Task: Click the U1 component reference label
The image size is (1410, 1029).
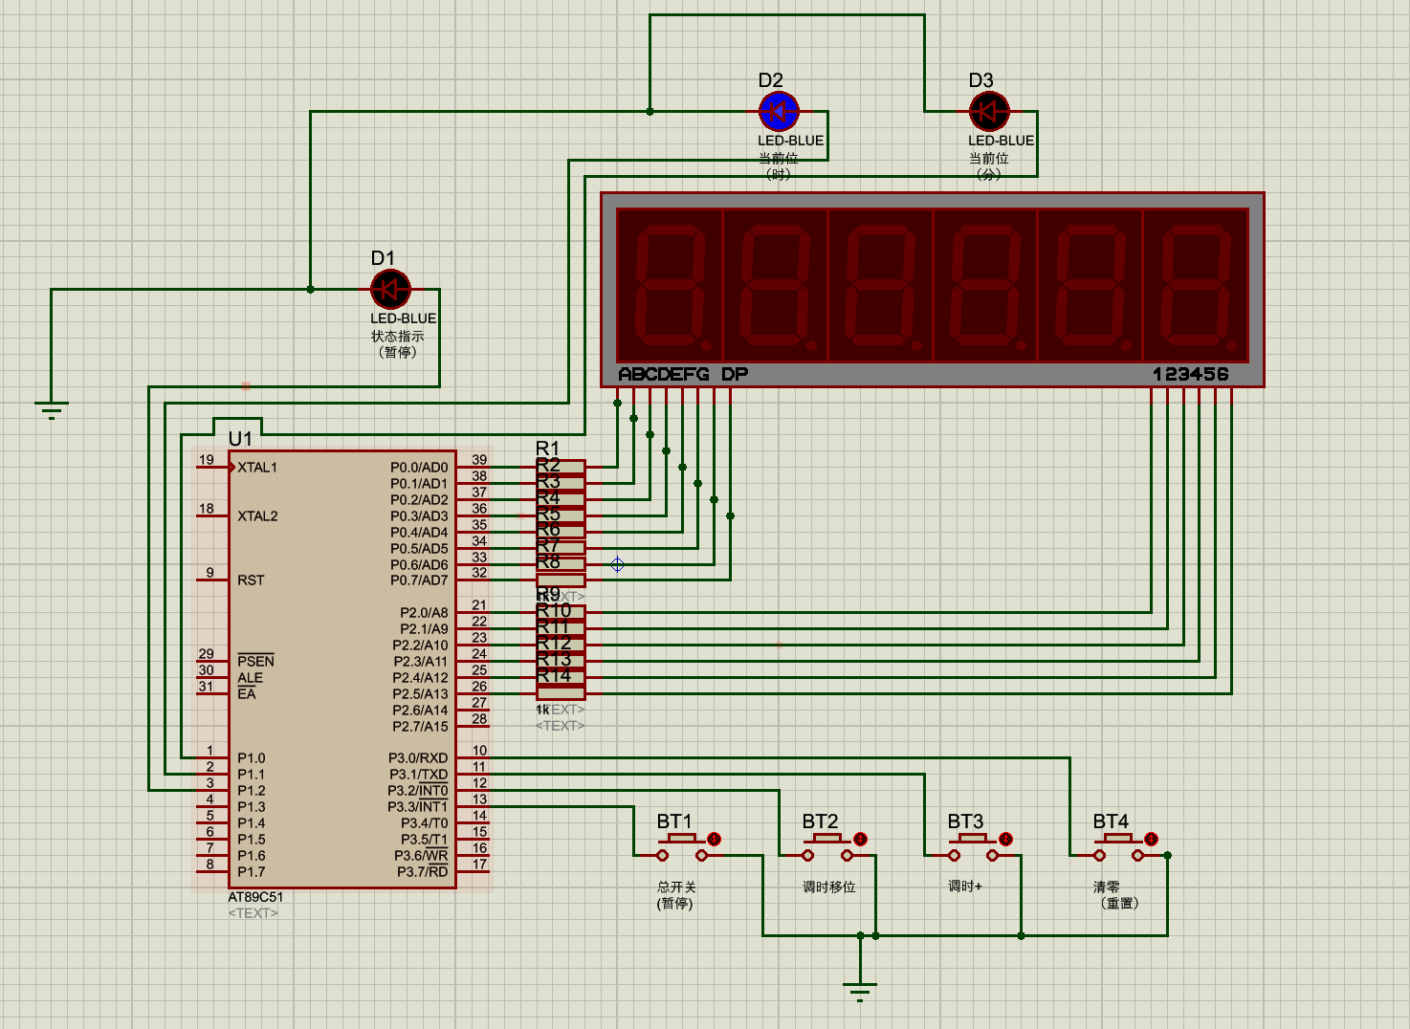Action: pos(240,439)
